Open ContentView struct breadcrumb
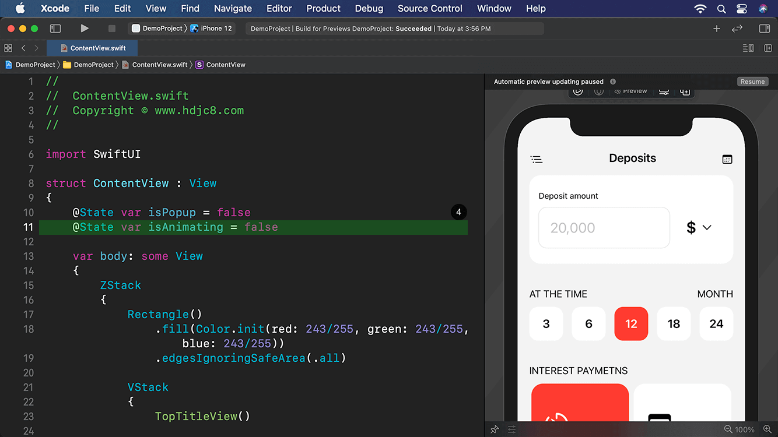This screenshot has height=437, width=778. [x=220, y=65]
